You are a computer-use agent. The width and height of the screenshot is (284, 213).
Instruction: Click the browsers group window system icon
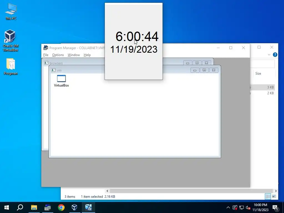(46, 63)
